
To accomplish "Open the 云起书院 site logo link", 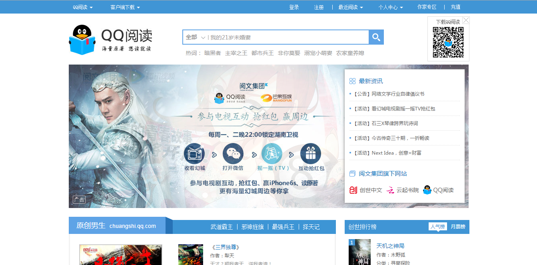I will [x=403, y=190].
